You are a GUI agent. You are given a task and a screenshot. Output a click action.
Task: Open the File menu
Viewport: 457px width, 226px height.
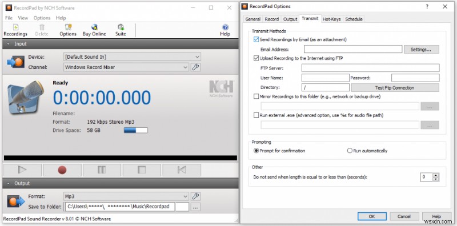(9, 18)
